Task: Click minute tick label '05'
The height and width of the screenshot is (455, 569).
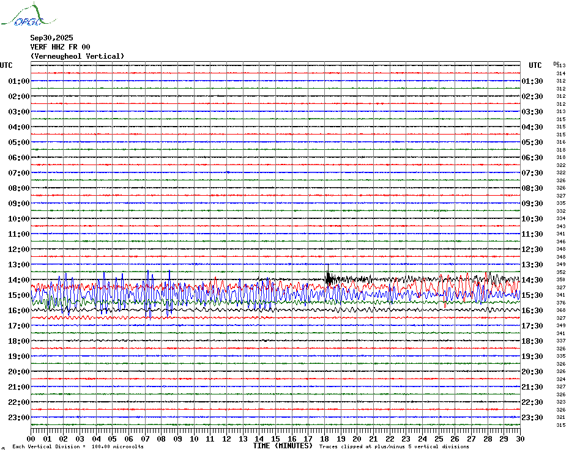Action: (x=113, y=439)
